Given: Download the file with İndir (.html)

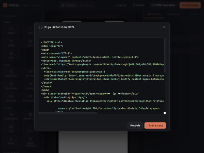Looking at the screenshot, I should coord(155,125).
